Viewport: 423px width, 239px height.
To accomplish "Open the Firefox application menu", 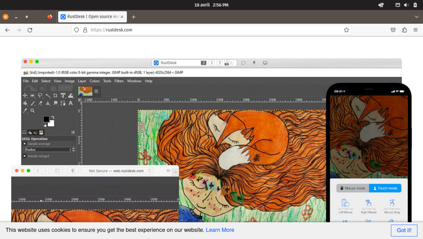I will pos(416,30).
